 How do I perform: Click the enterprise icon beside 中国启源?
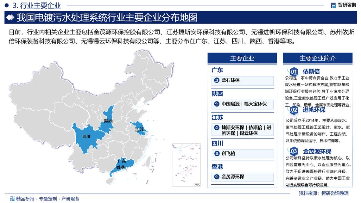pos(217,104)
